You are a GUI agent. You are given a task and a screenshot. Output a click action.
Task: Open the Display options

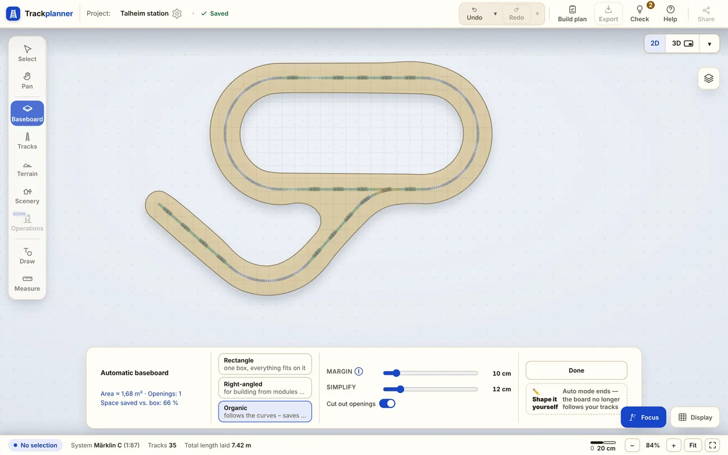point(695,417)
